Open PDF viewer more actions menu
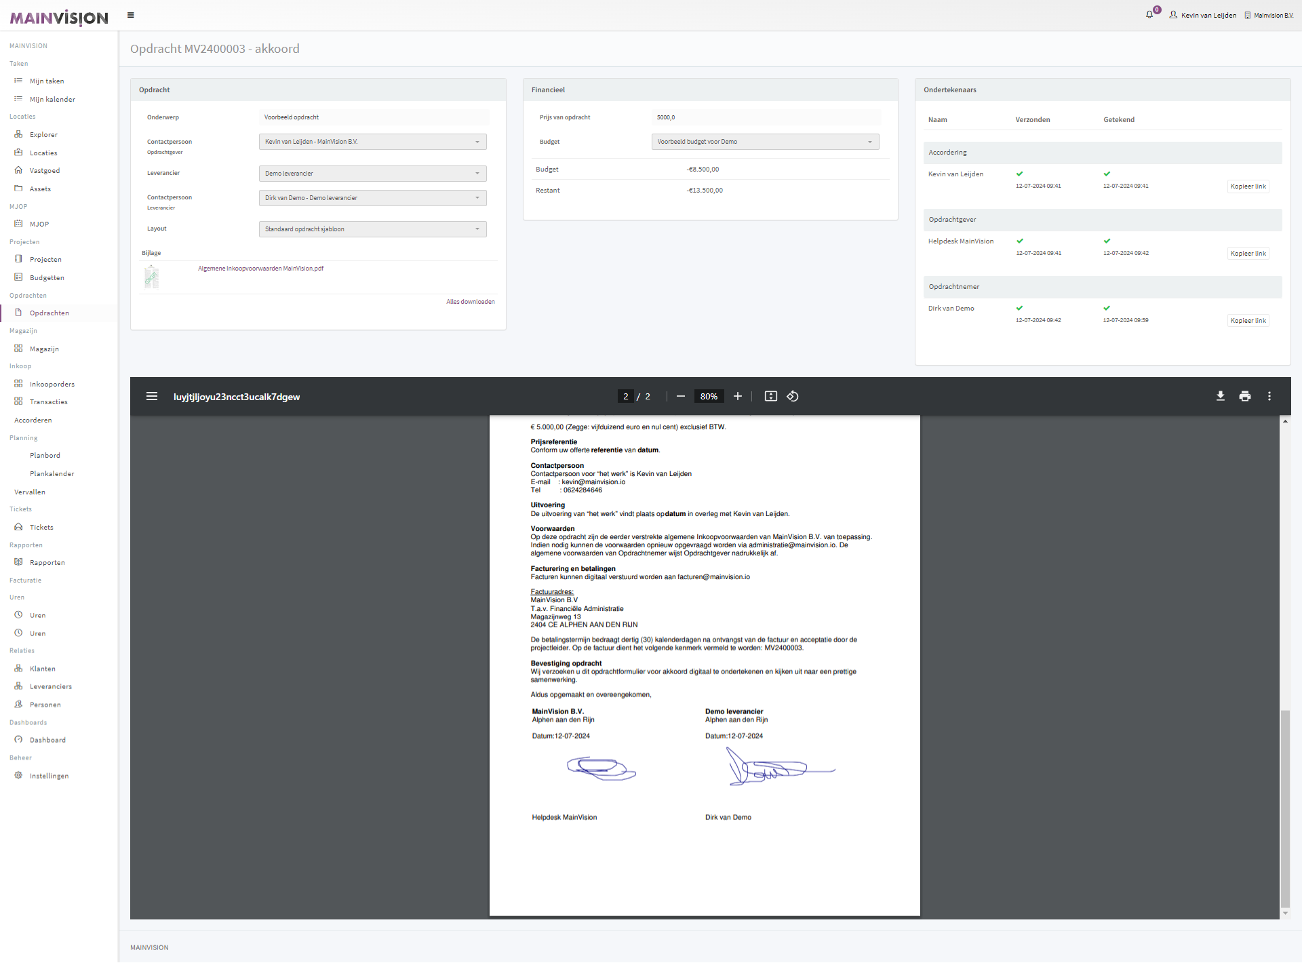The width and height of the screenshot is (1302, 963). [x=1269, y=396]
